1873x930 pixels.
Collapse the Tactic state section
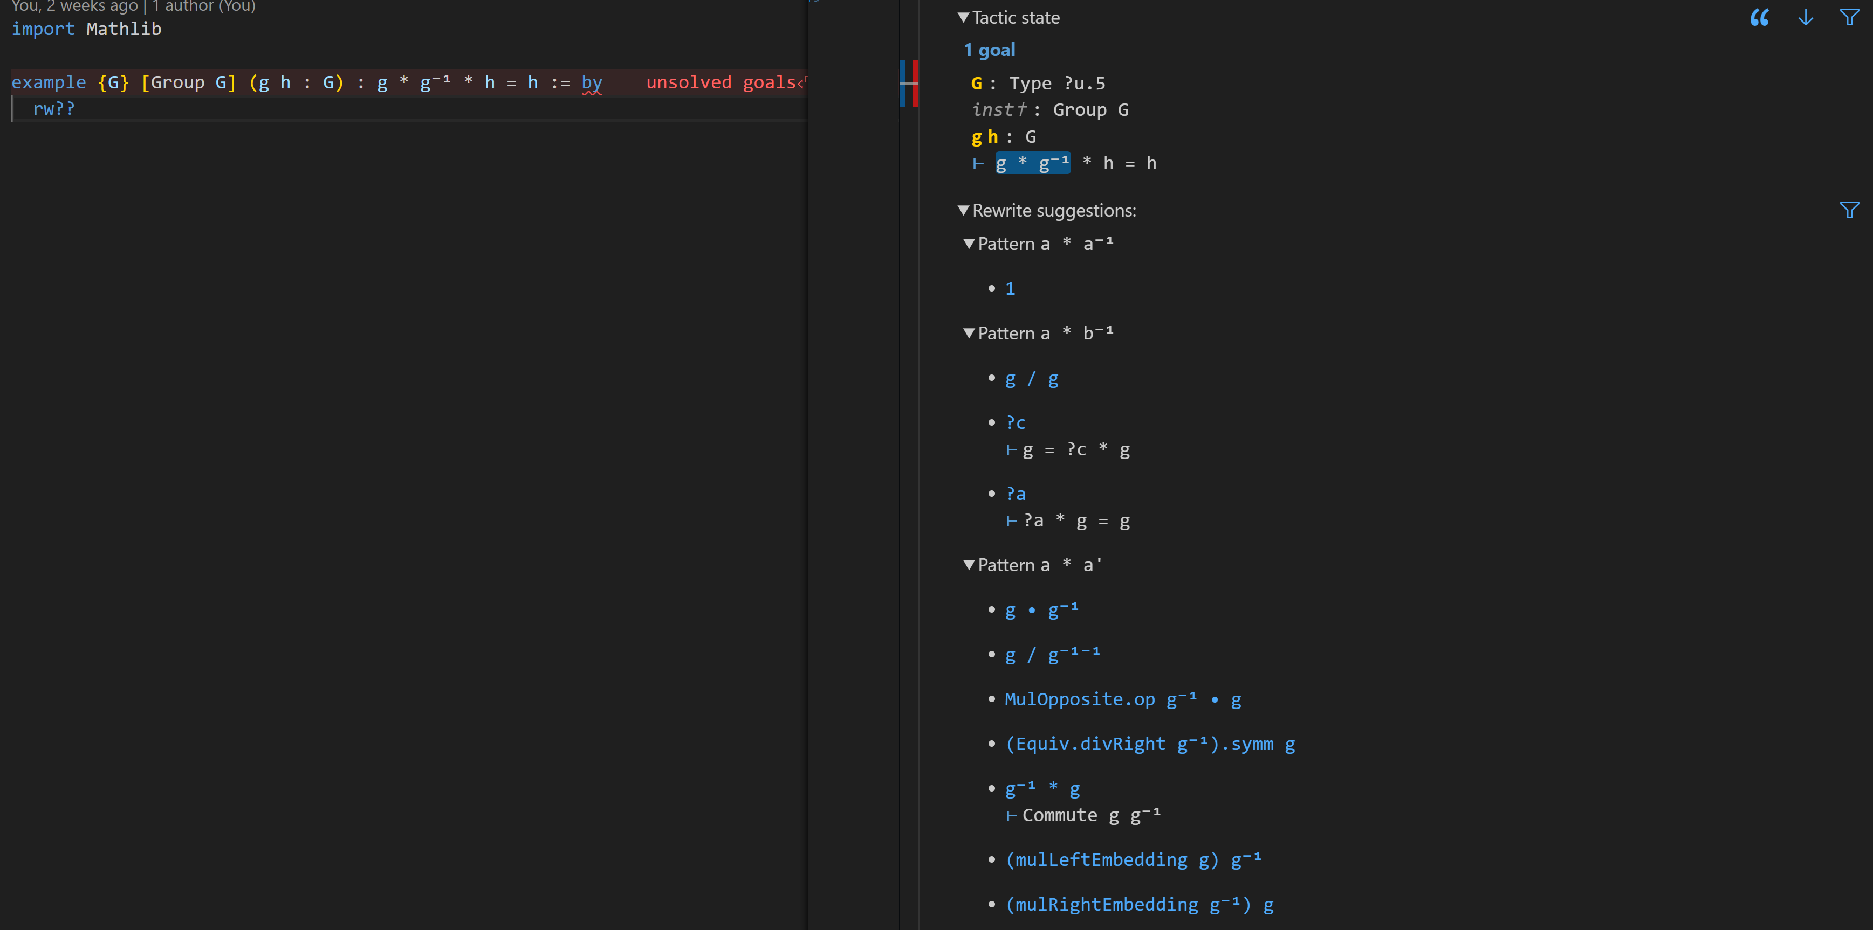(x=963, y=17)
